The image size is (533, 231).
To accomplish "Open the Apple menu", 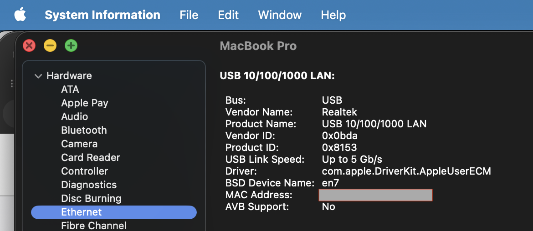I will [x=20, y=15].
